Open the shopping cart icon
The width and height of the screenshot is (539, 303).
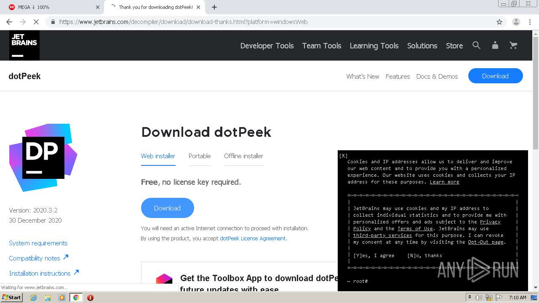coord(513,45)
